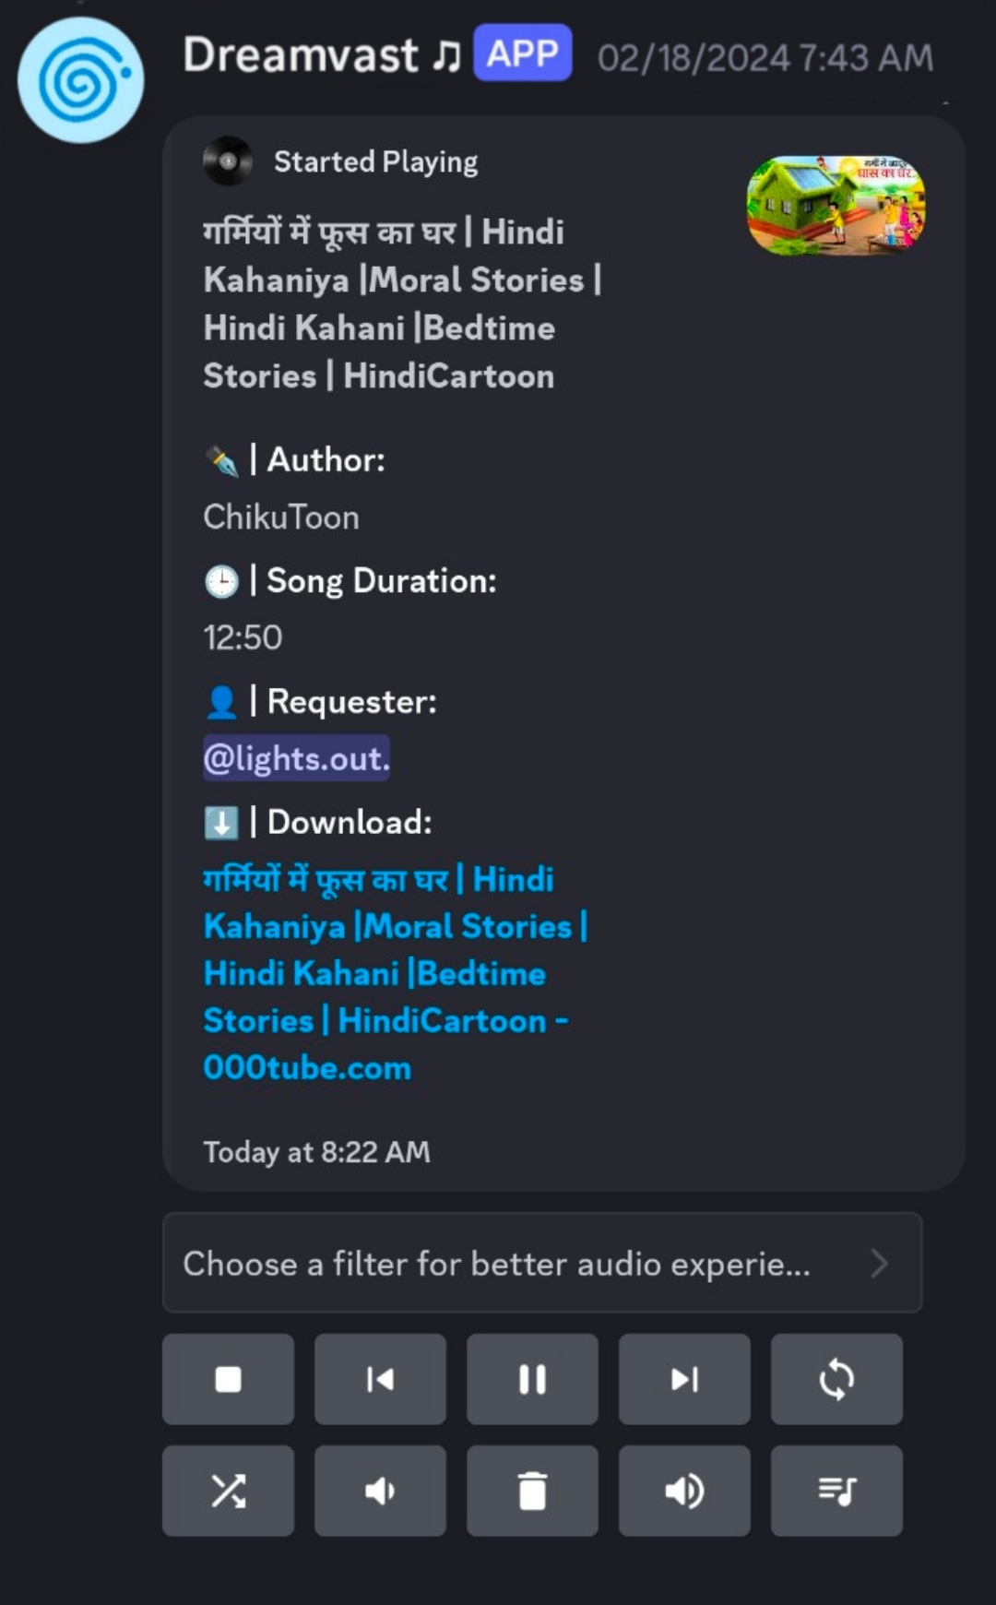Open the audio filter dropdown
996x1605 pixels.
coord(542,1263)
